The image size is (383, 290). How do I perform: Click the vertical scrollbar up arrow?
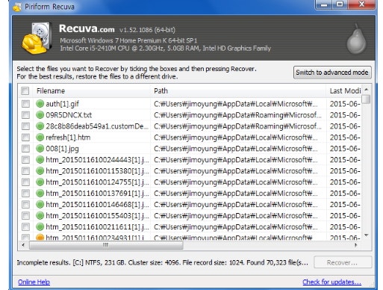coord(367,89)
